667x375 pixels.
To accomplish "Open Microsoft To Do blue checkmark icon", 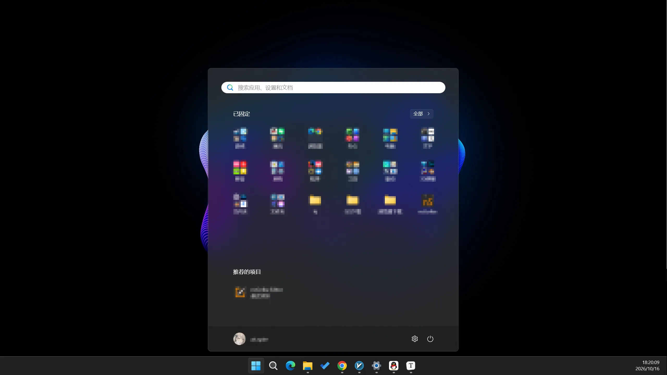I will click(x=325, y=366).
